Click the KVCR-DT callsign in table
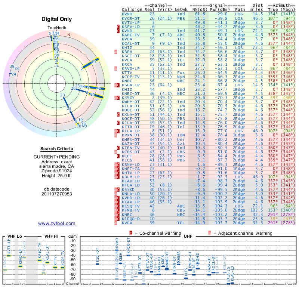 (130, 18)
